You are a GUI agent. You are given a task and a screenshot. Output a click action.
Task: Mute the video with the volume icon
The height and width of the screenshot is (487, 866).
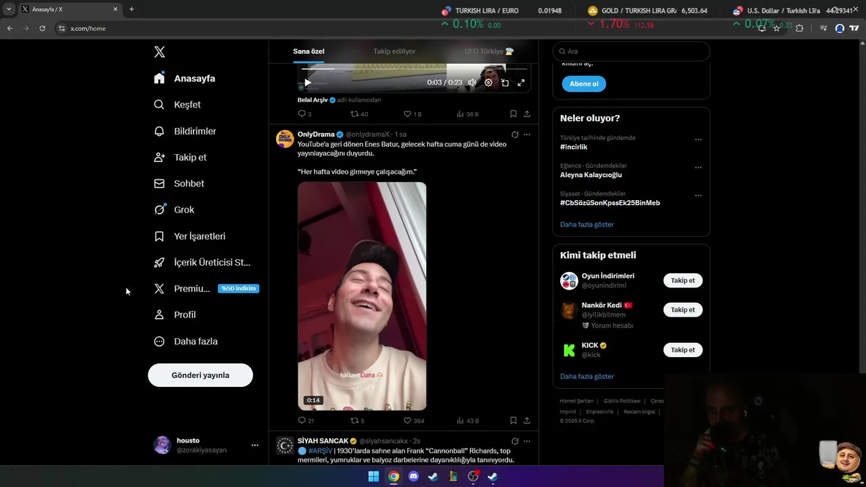pos(472,83)
